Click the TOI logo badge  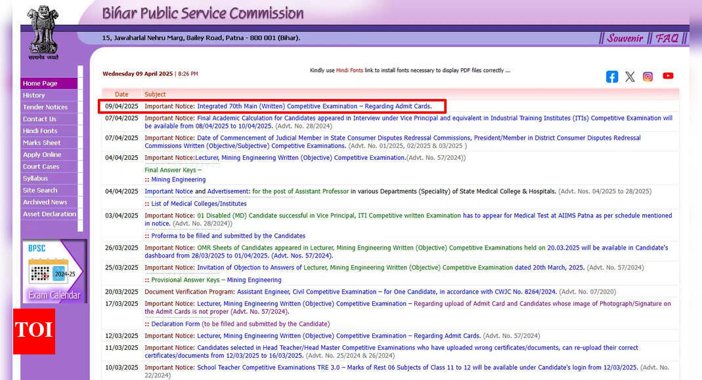[x=34, y=332]
